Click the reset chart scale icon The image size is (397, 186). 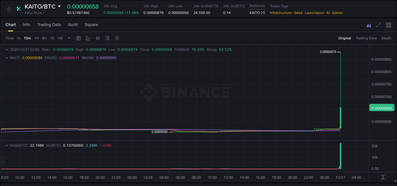click(x=383, y=177)
